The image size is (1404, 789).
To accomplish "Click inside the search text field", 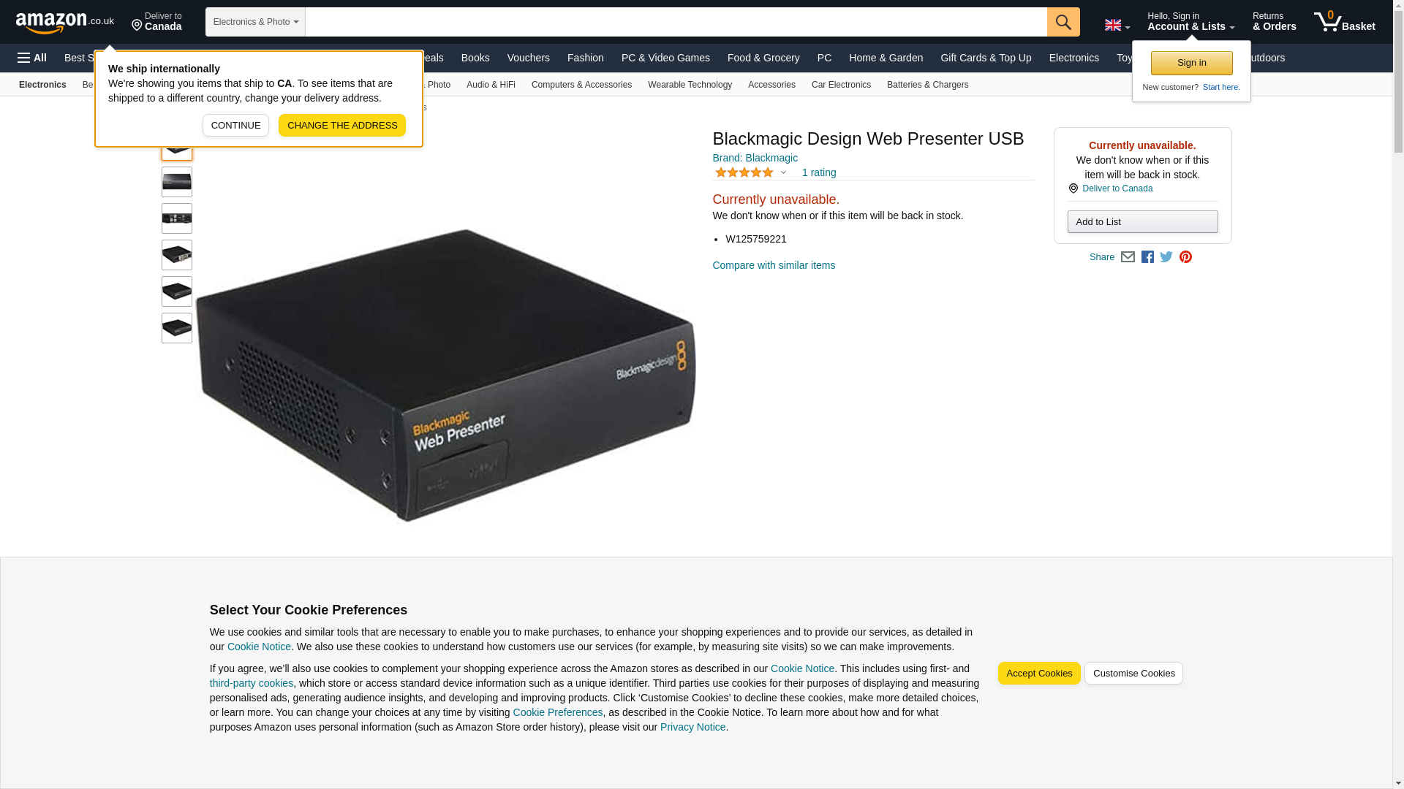I will [x=676, y=22].
